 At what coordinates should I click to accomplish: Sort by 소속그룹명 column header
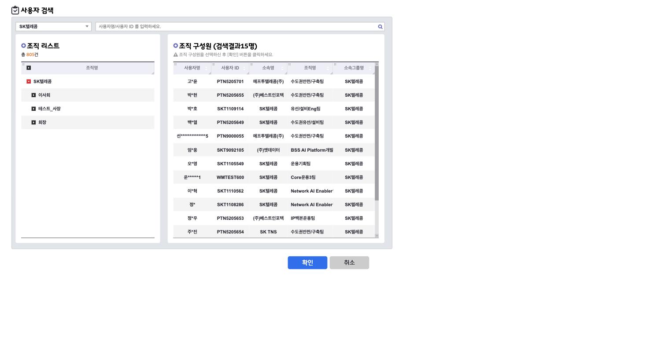tap(354, 68)
